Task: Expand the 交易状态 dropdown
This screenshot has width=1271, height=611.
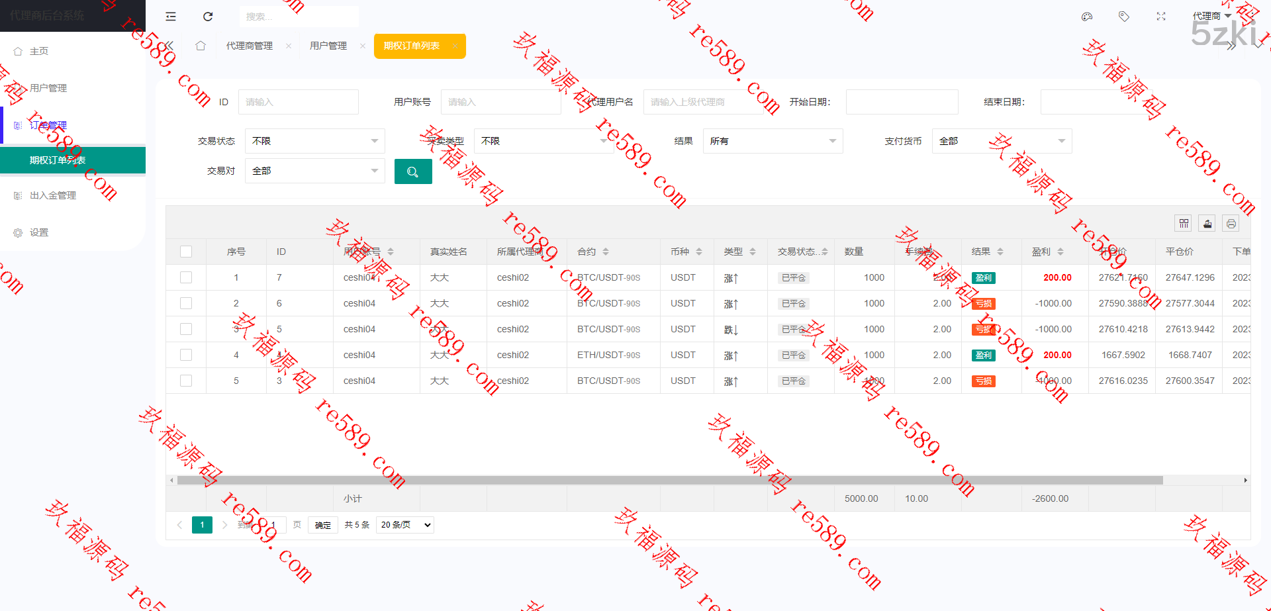Action: click(x=314, y=141)
